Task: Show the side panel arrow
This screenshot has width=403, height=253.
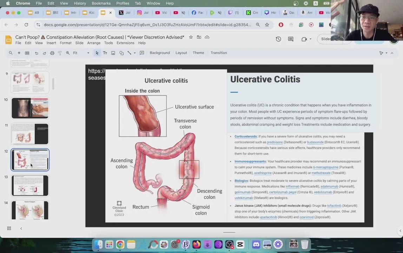Action: tap(400, 231)
